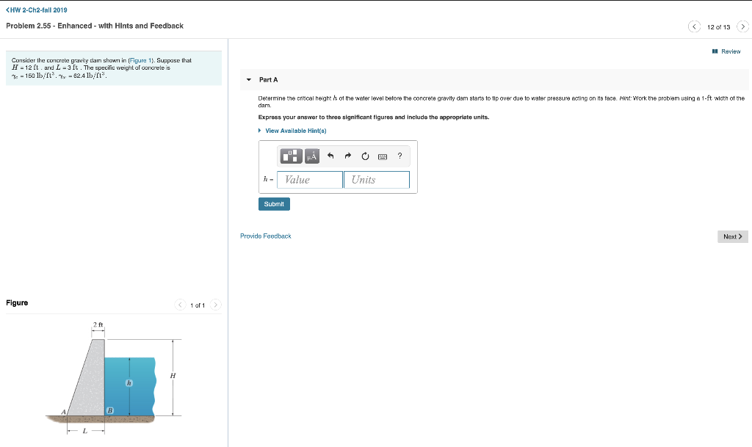The image size is (752, 447).
Task: Click the '1 of 1' figure counter
Action: [x=198, y=305]
